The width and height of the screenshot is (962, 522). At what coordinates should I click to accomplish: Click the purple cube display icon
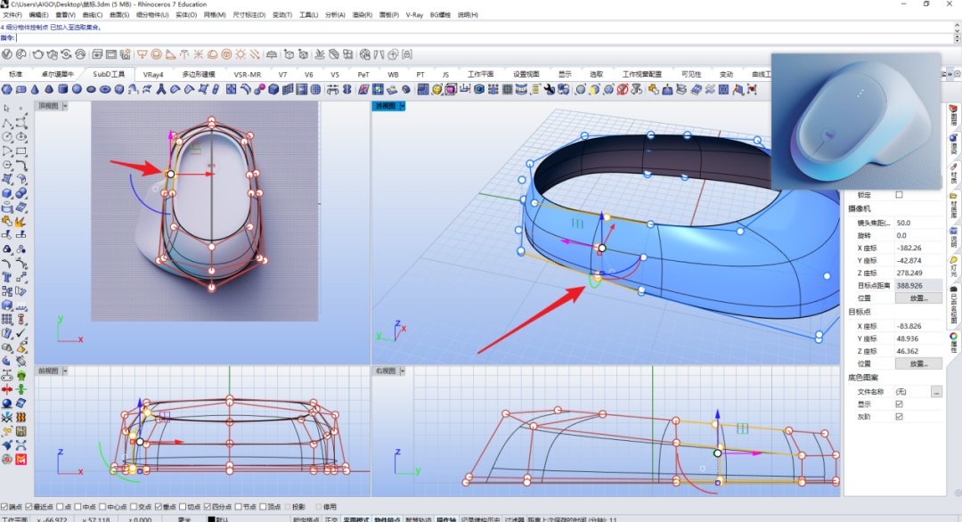click(x=451, y=90)
